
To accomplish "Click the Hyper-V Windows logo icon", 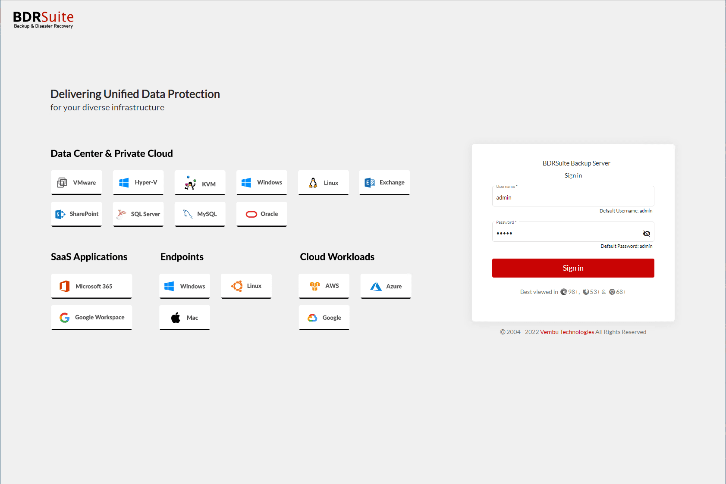I will (x=124, y=183).
